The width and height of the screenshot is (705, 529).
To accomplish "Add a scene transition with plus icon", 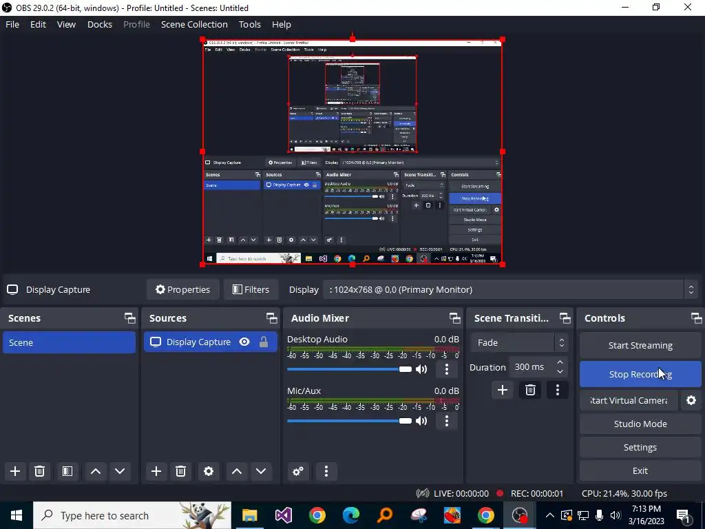I will 502,390.
